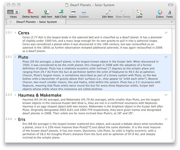This screenshot has height=150, width=180.
Task: Click the Add Item icon
Action: [46, 12]
